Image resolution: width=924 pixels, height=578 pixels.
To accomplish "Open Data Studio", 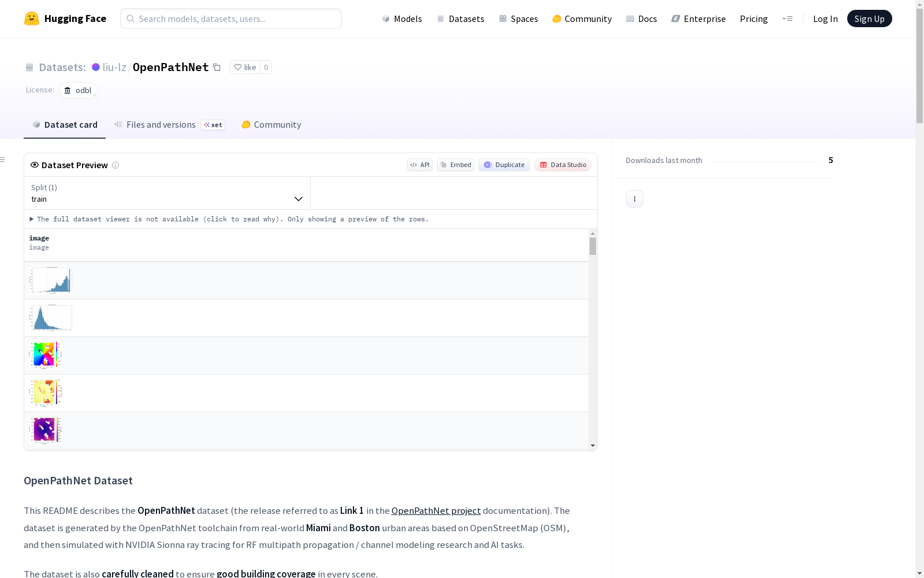I will 563,165.
